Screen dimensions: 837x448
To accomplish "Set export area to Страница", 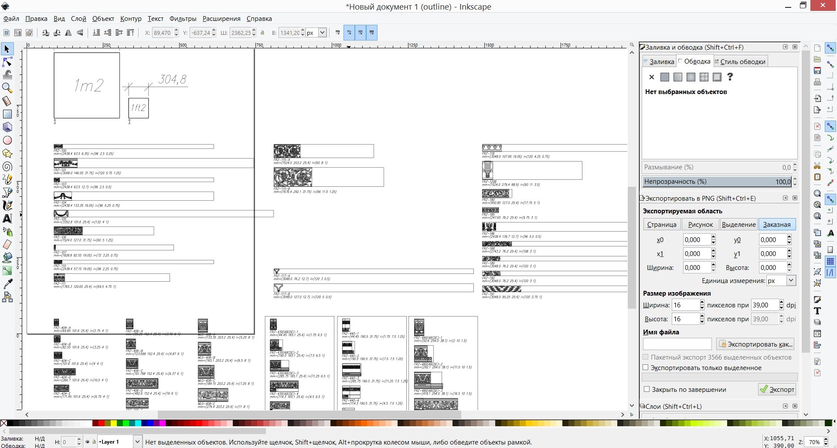I will coord(661,225).
